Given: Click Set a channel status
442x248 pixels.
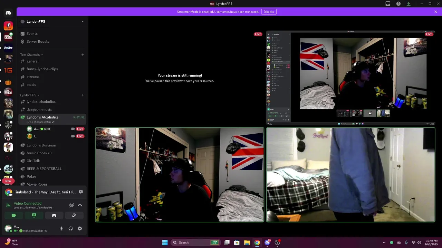Looking at the screenshot, I should pos(40,122).
